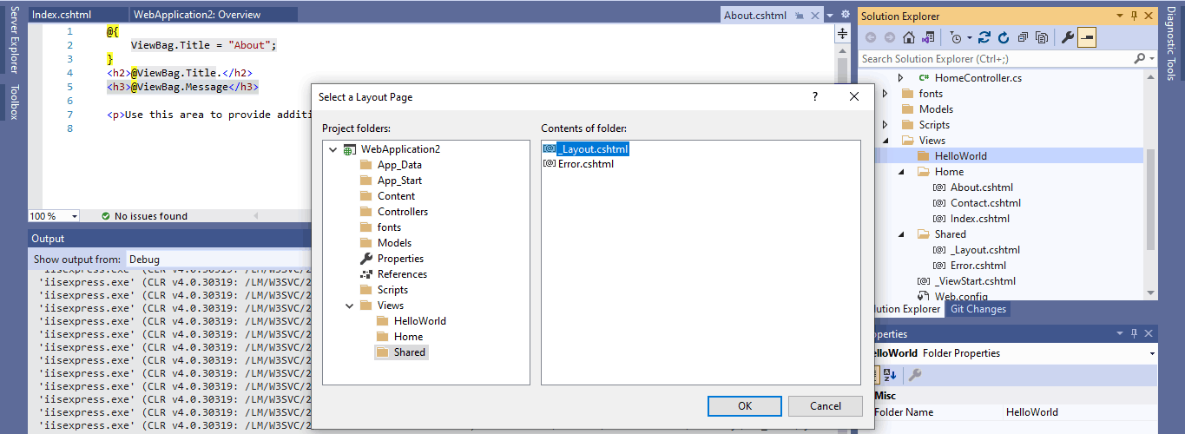Click Back arrow in Solution Explorer toolbar
Screen dimensions: 1185x434
[871, 37]
